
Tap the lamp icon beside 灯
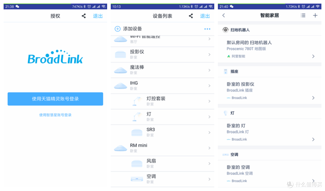click(x=137, y=117)
